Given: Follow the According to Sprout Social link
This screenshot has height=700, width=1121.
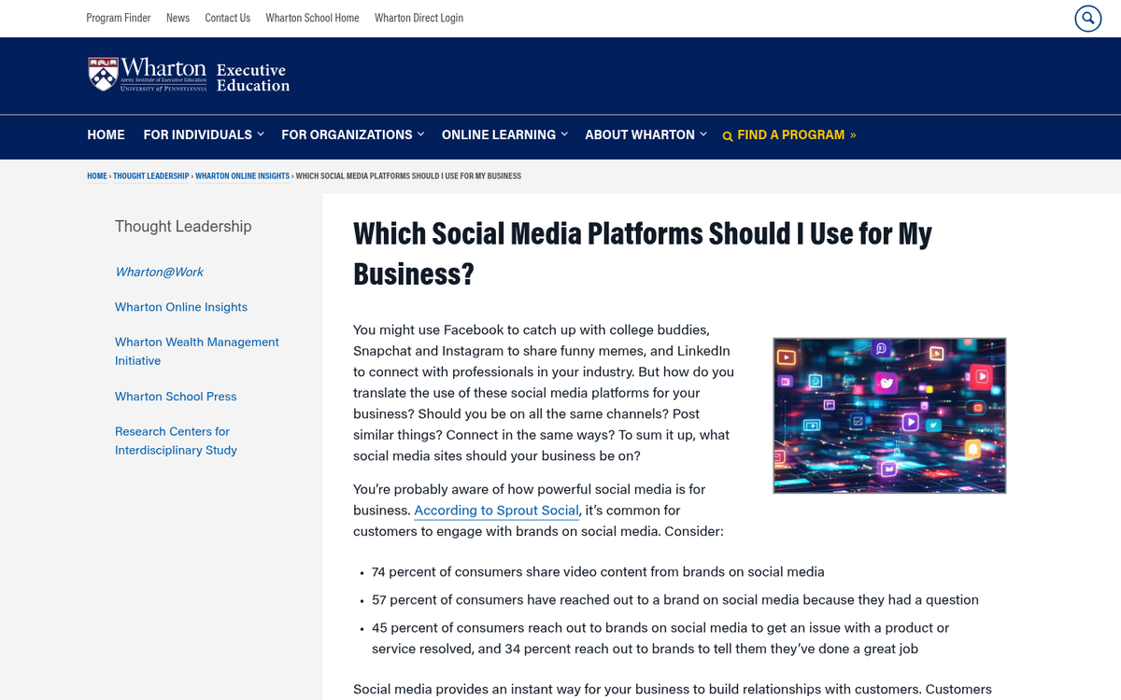Looking at the screenshot, I should pos(496,511).
